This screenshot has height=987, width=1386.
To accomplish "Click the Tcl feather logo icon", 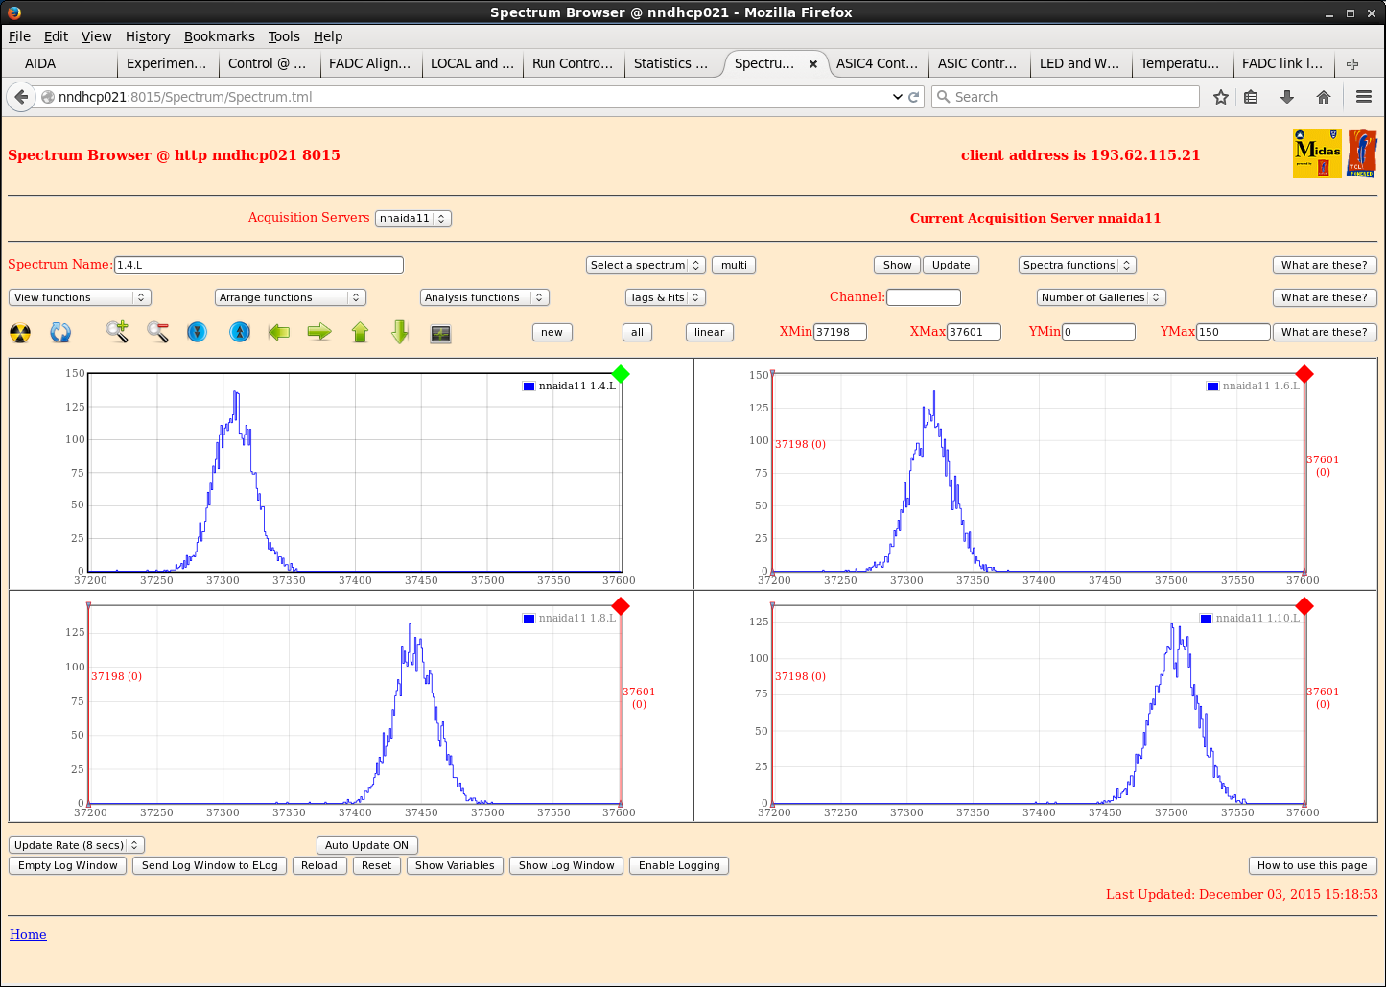I will (x=1362, y=153).
